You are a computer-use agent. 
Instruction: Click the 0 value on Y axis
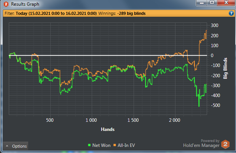(x=212, y=56)
